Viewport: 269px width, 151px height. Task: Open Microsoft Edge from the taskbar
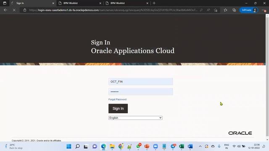tap(103, 146)
